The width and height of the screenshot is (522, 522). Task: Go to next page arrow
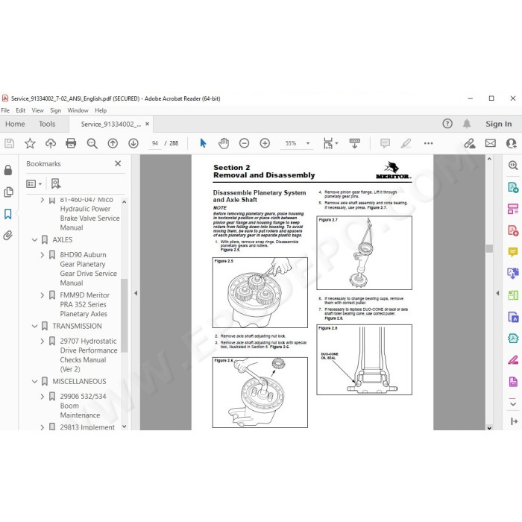click(x=133, y=143)
